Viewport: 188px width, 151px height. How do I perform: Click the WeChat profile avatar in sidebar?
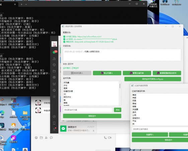tap(54, 44)
